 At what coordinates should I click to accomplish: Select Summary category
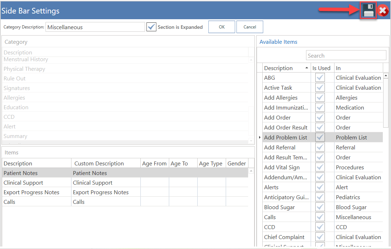click(x=125, y=136)
